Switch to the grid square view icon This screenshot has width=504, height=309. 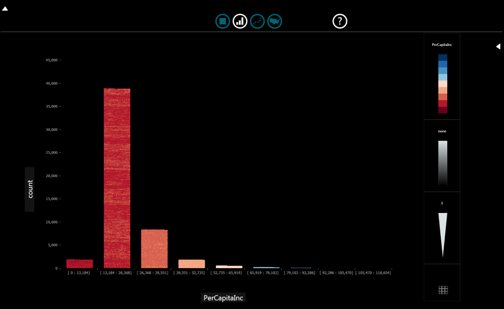pyautogui.click(x=223, y=21)
